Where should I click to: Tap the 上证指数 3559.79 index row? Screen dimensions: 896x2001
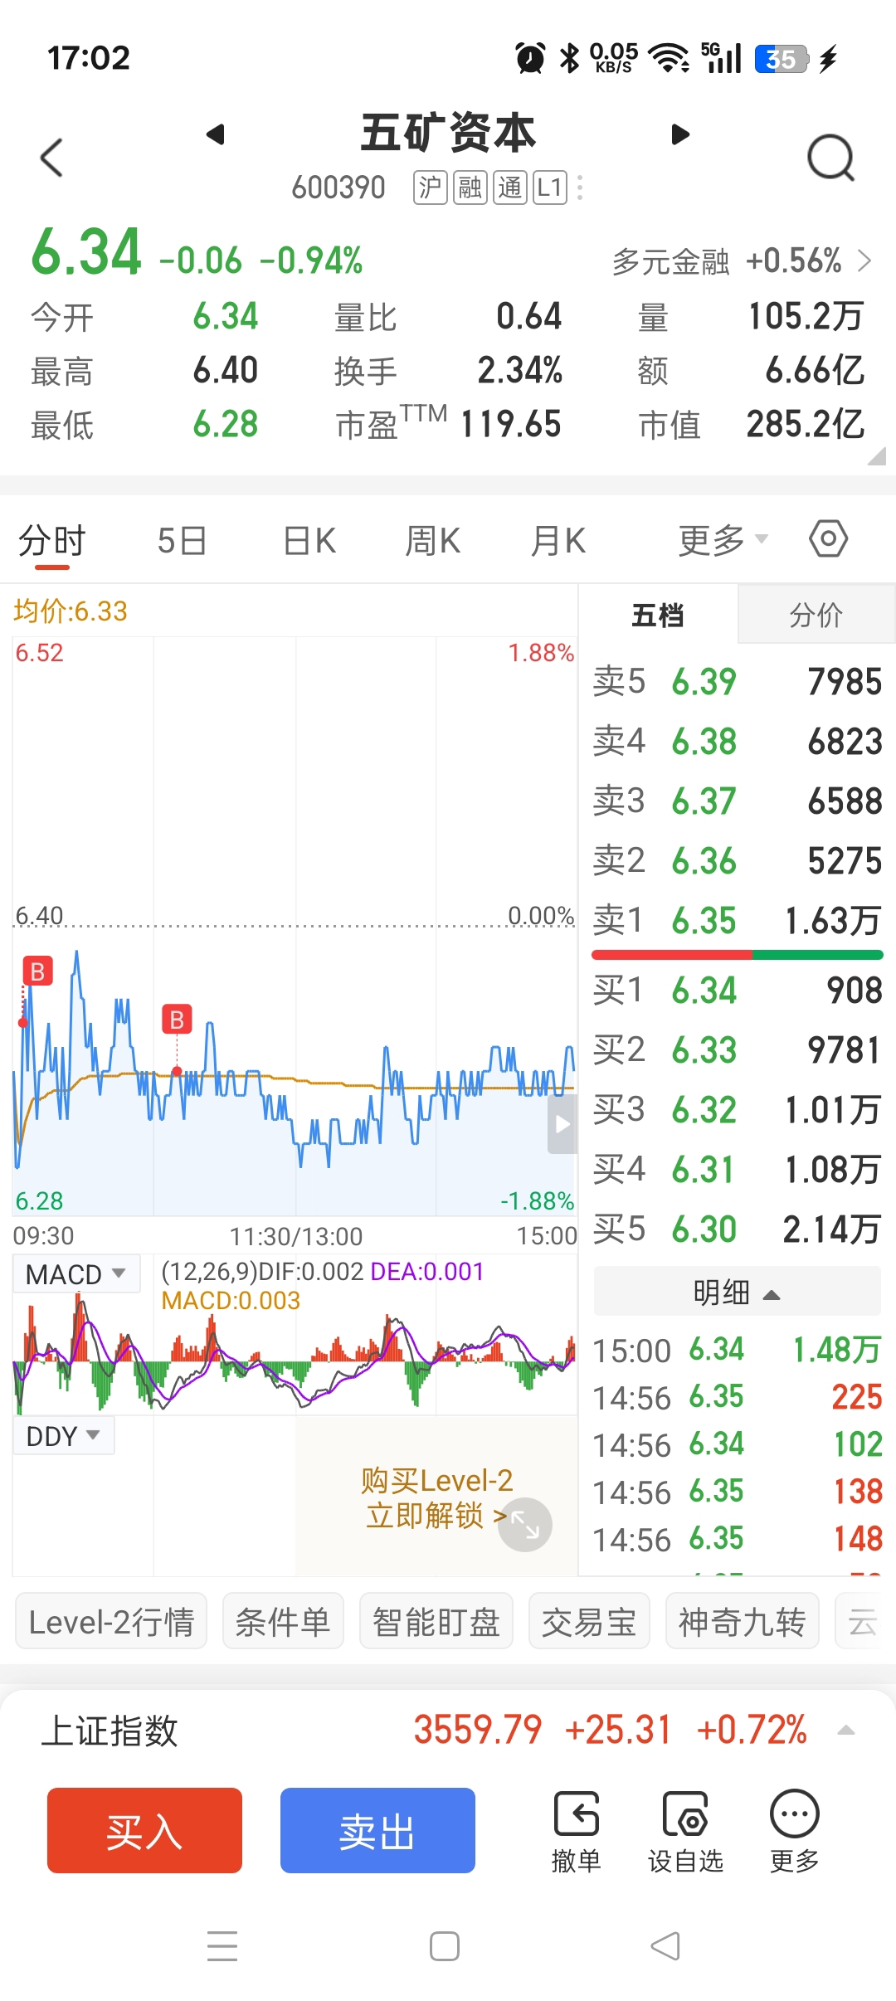pos(448,1730)
